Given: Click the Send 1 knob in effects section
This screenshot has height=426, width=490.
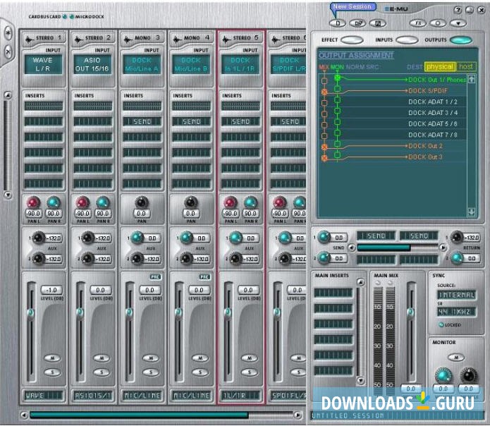Looking at the screenshot, I should click(324, 237).
